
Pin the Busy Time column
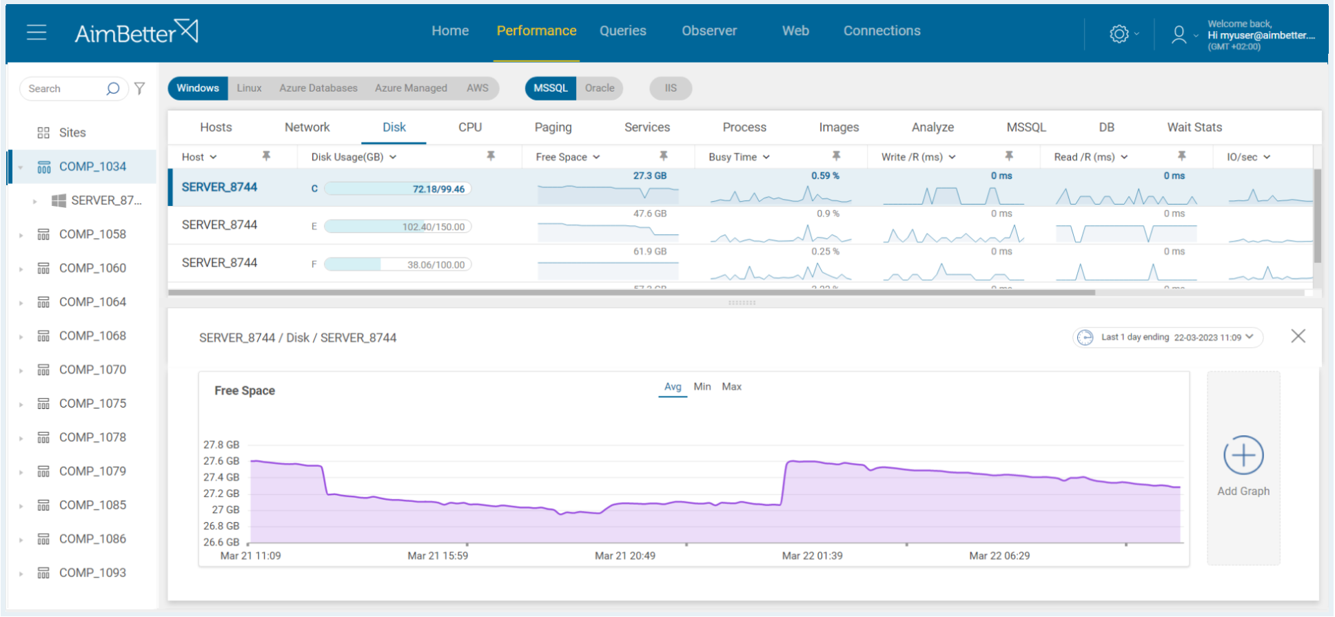tap(836, 156)
